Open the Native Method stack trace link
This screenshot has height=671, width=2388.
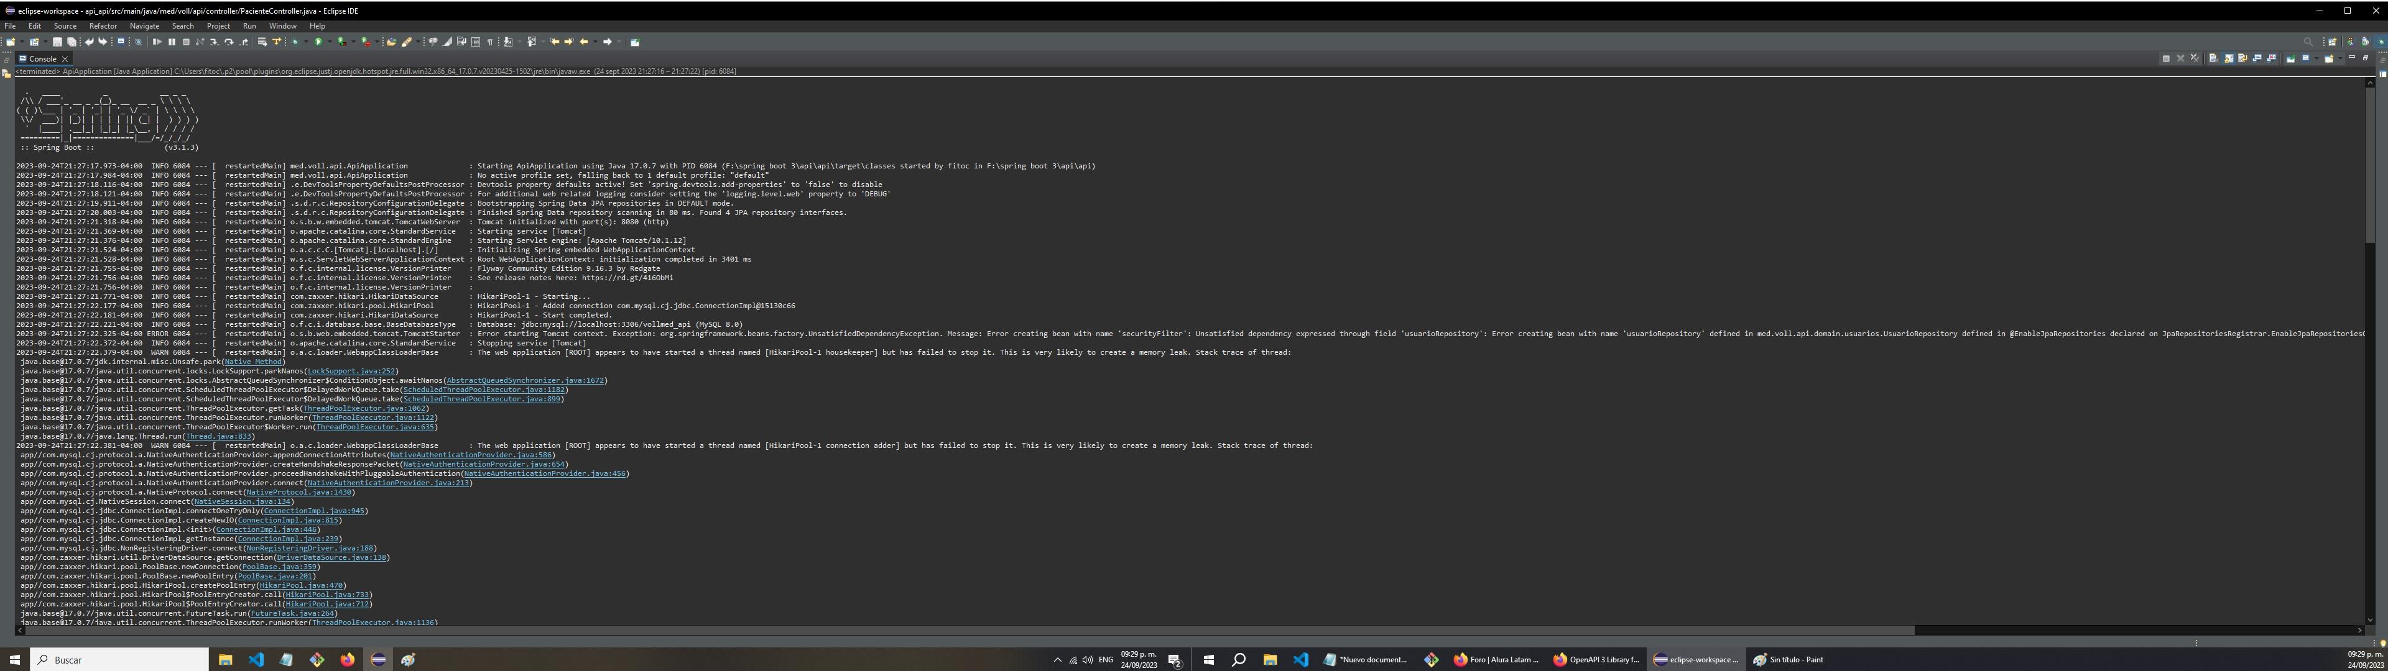click(x=253, y=362)
